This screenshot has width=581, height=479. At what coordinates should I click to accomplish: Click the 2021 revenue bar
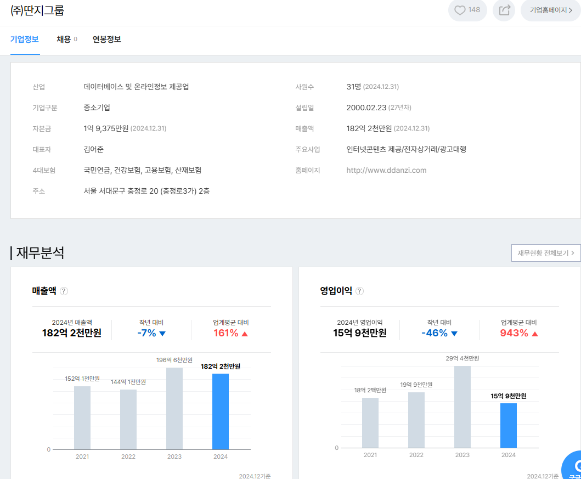[82, 418]
